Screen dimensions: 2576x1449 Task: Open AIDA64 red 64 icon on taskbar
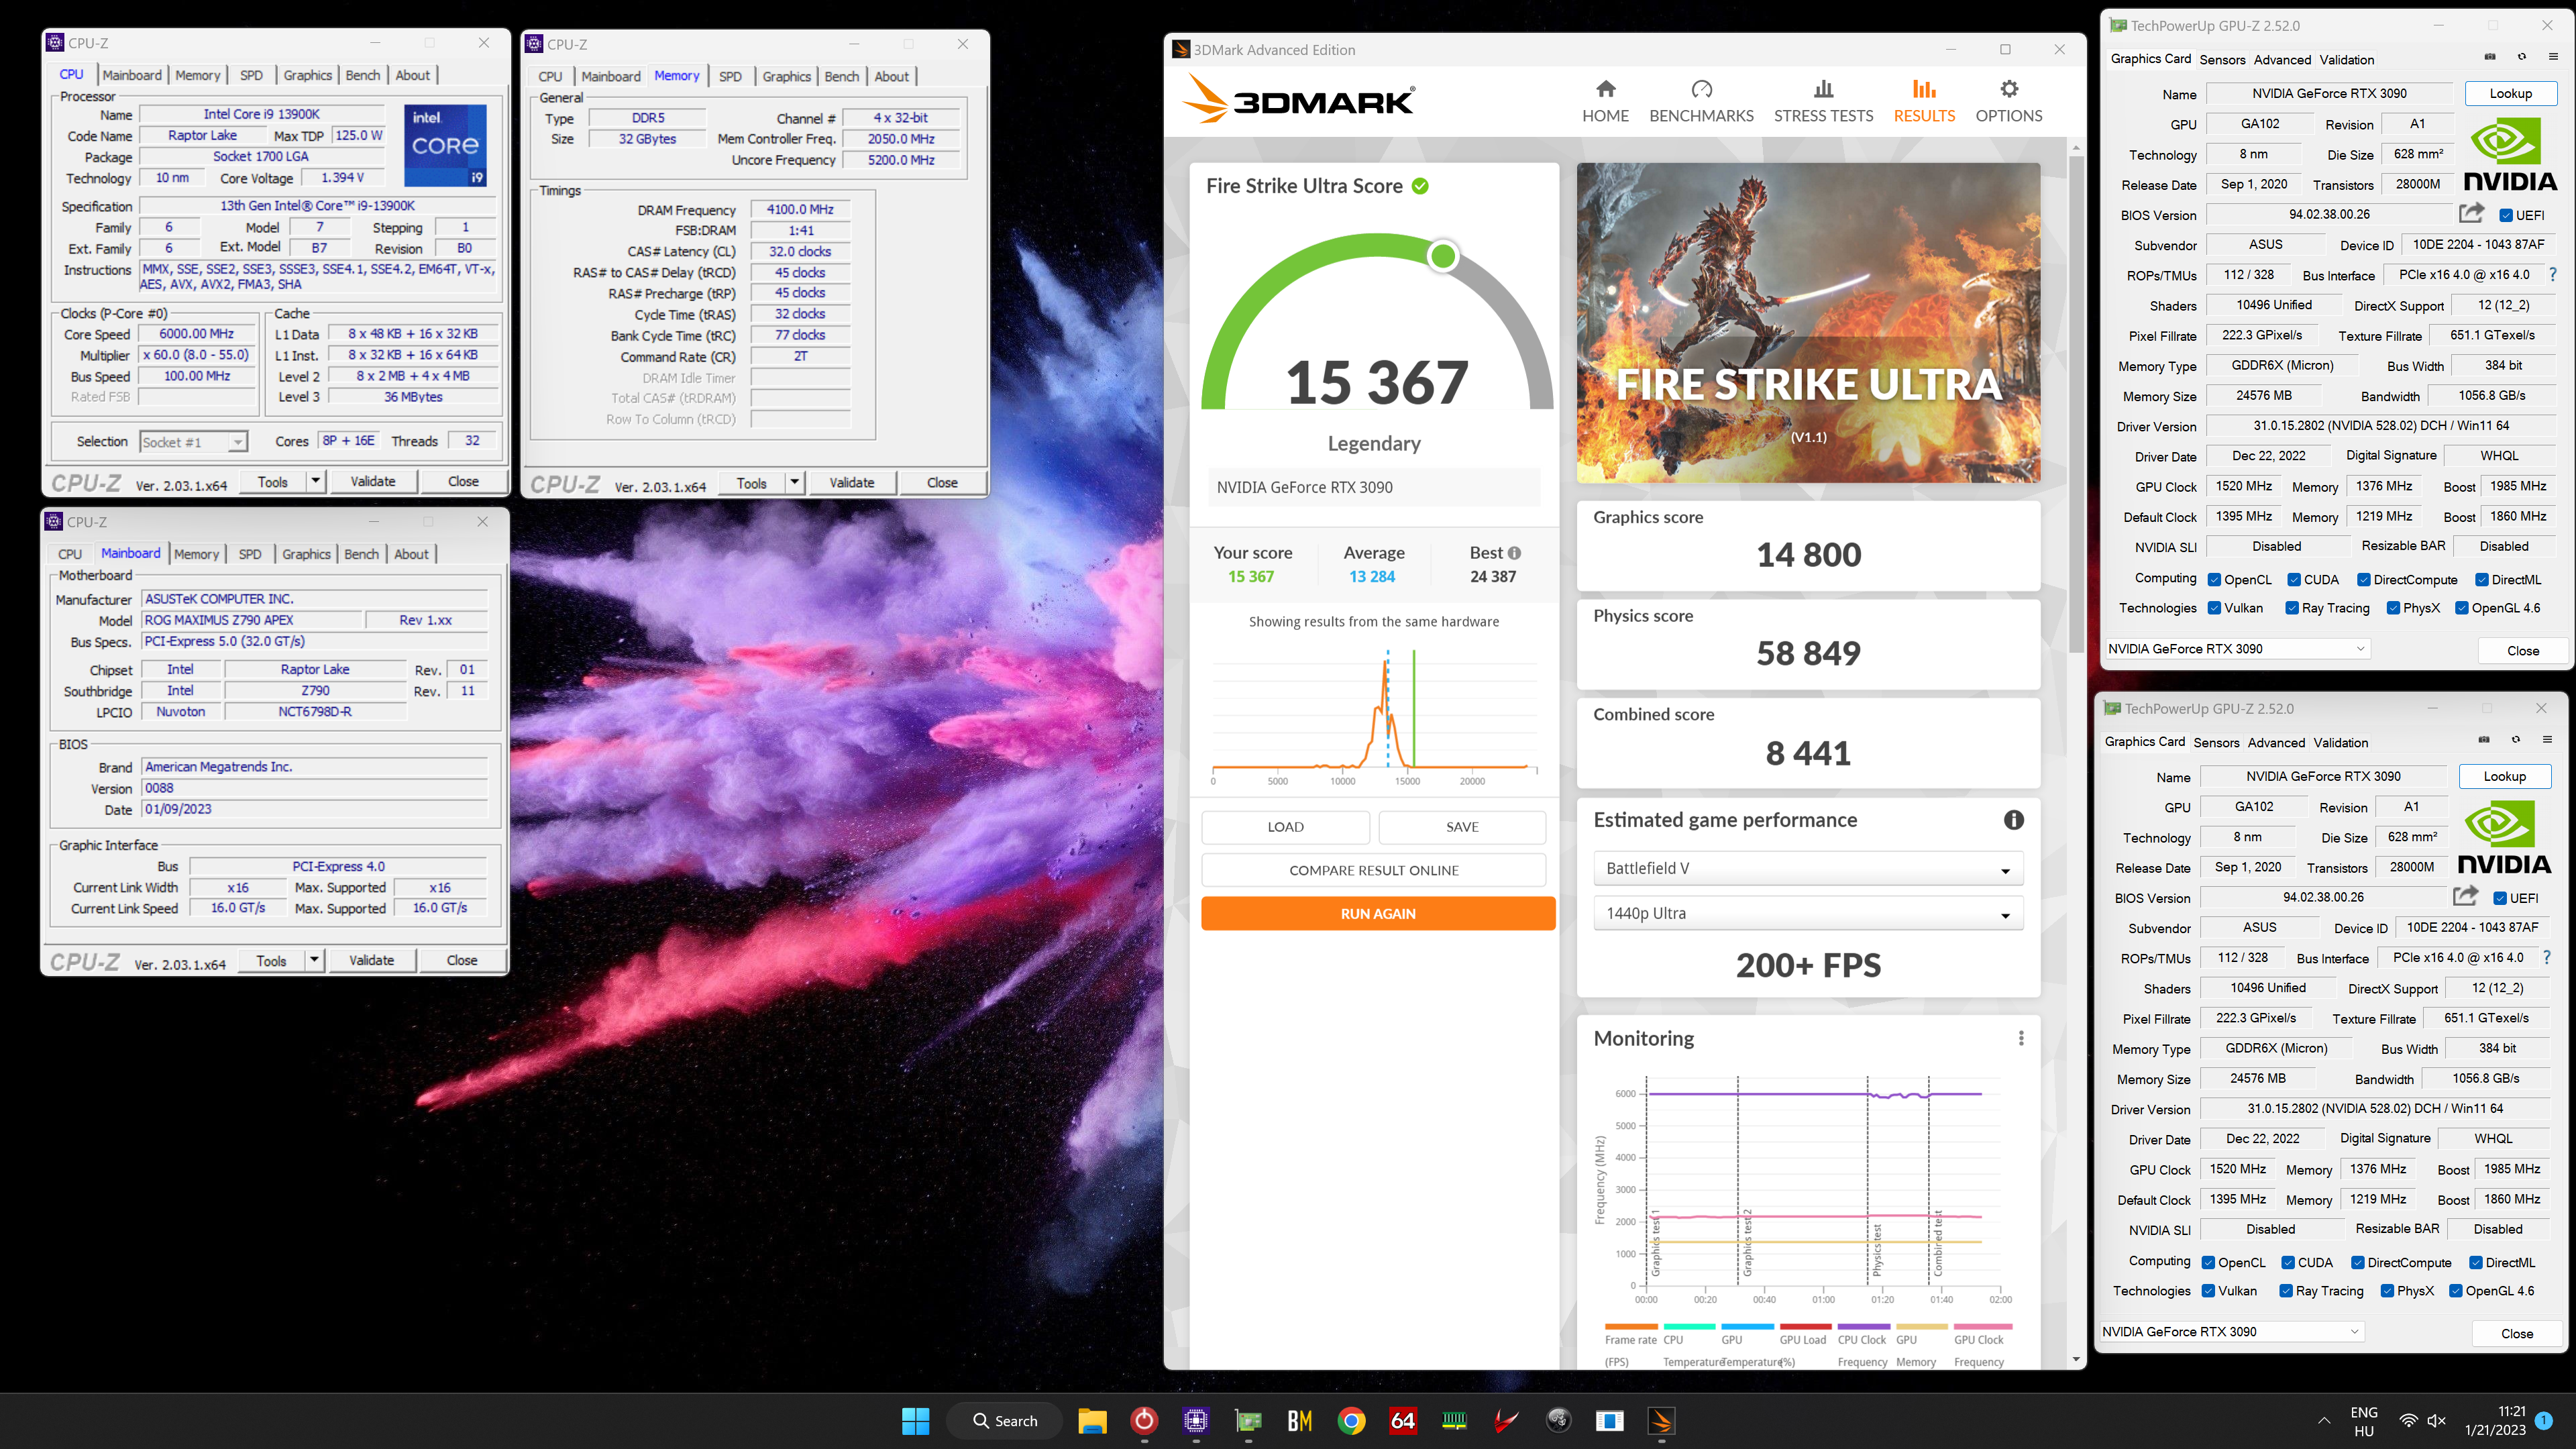coord(1403,1420)
